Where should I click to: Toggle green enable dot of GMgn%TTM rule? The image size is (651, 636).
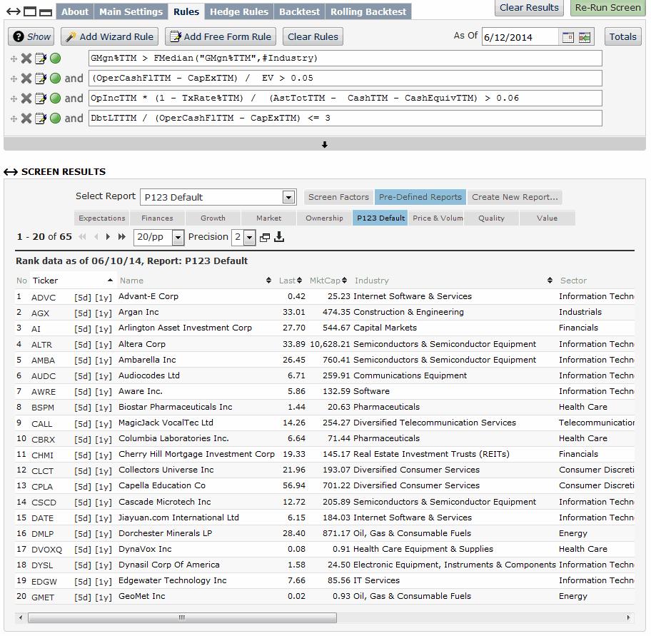tap(55, 59)
